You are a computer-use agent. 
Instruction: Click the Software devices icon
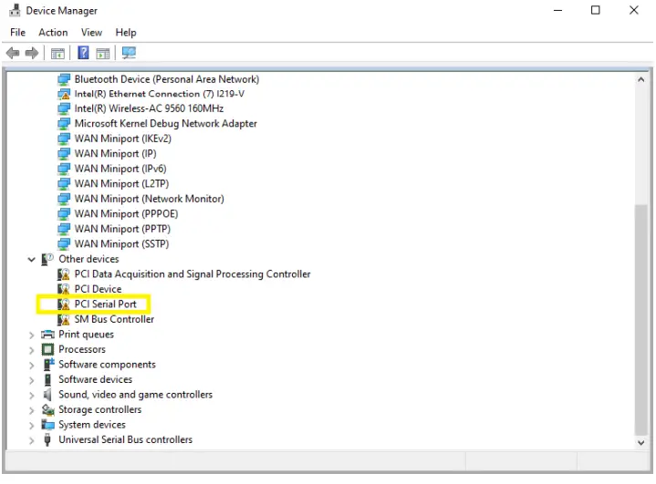coord(47,379)
